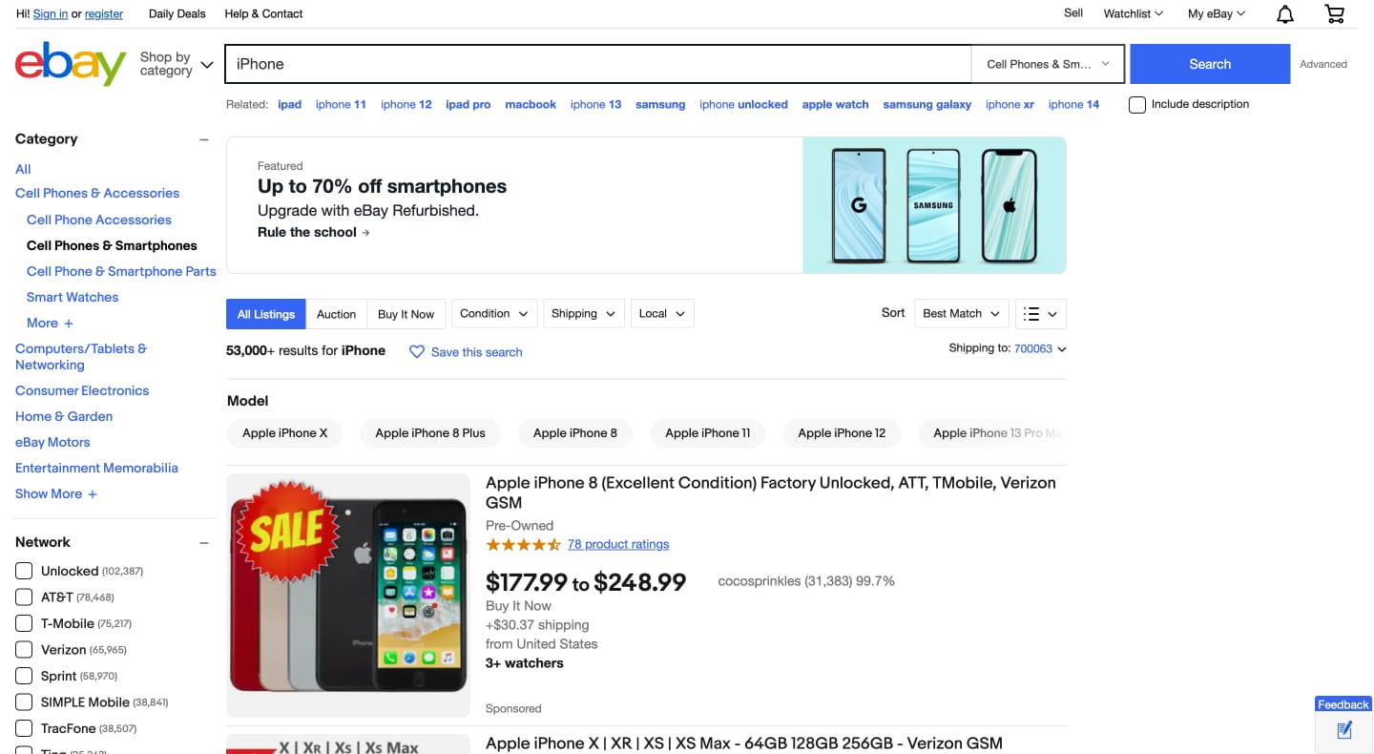Open the notifications bell icon
This screenshot has height=754, width=1374.
pyautogui.click(x=1285, y=14)
